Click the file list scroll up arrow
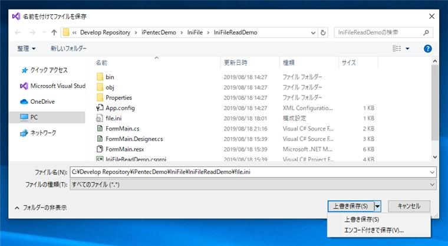 (435, 61)
